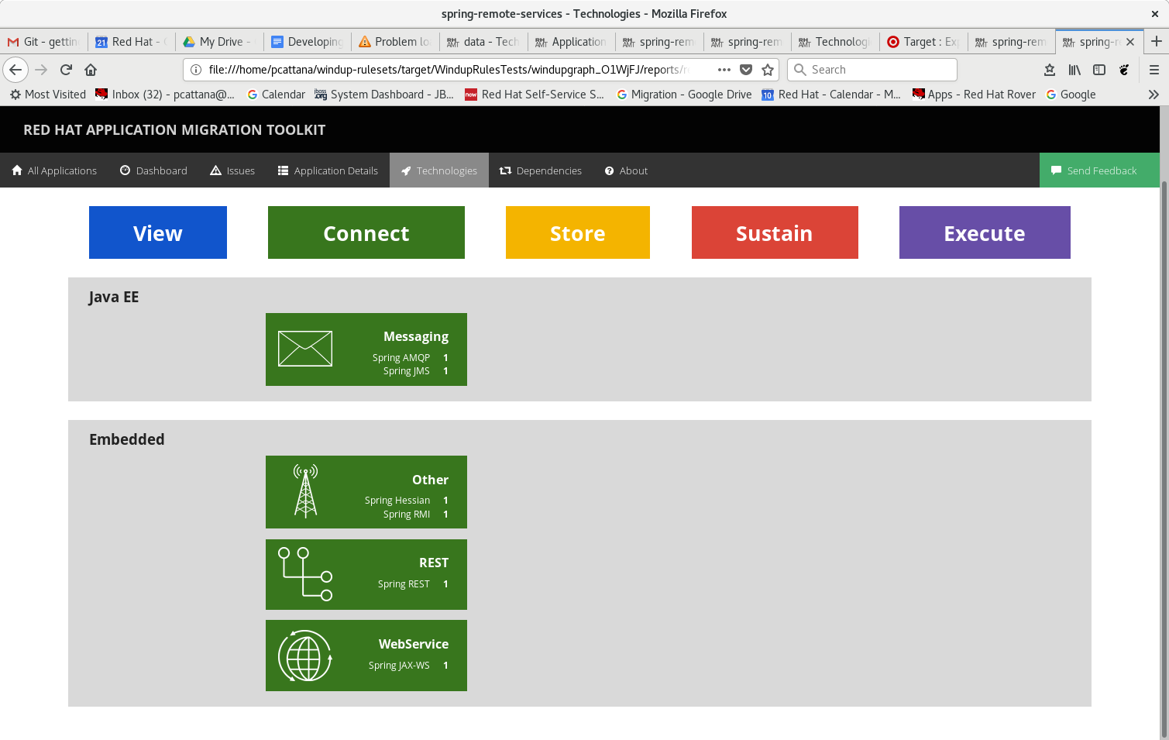Screen dimensions: 1169x740
Task: Switch to the Problem loading tab
Action: click(395, 42)
